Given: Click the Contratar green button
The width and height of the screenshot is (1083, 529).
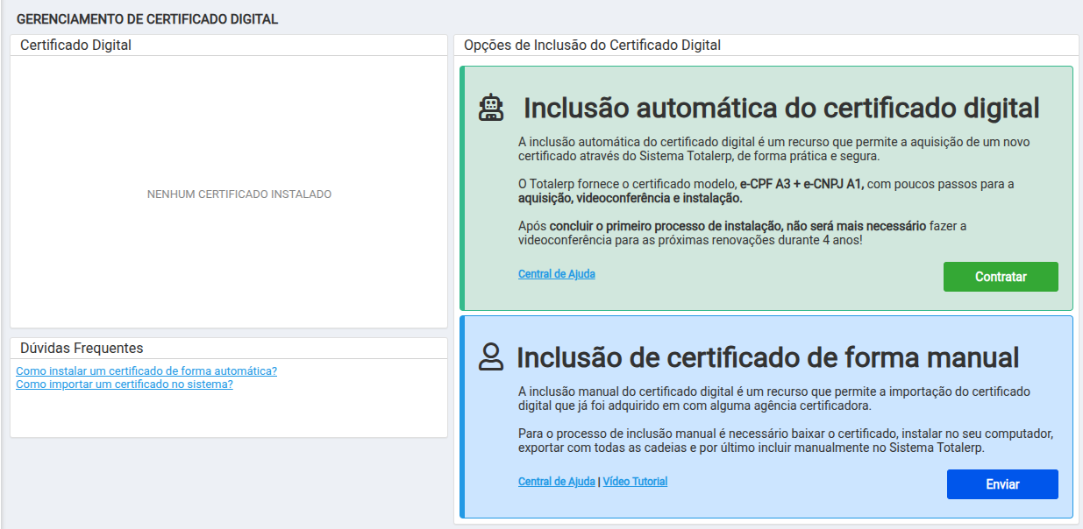Looking at the screenshot, I should click(x=1001, y=277).
